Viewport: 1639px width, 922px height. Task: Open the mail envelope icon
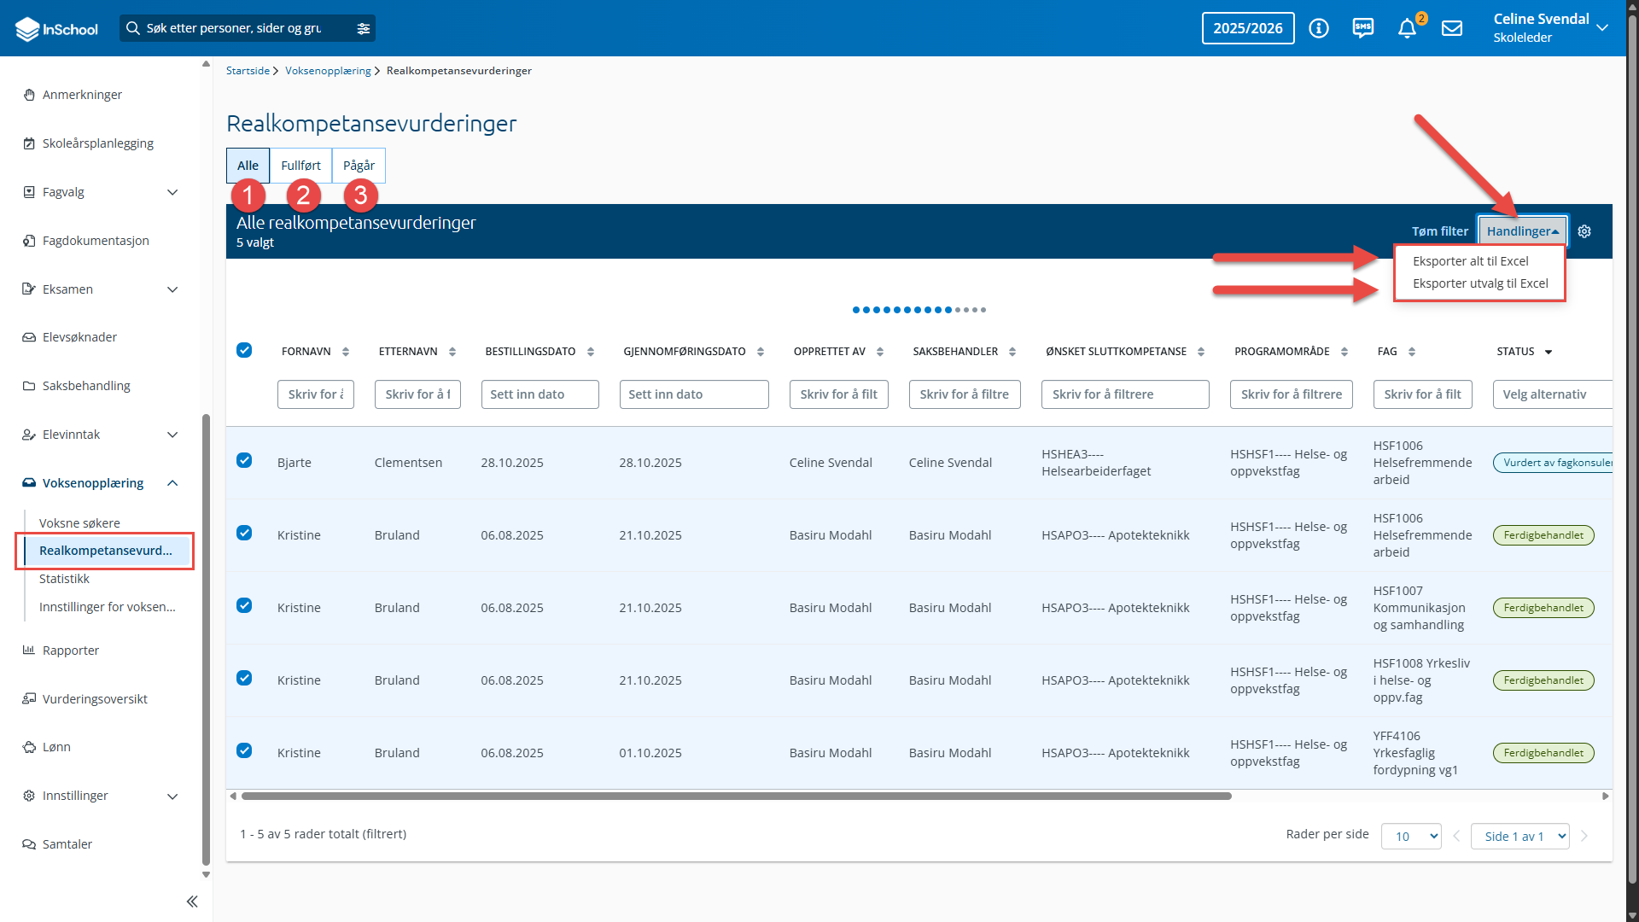(1452, 28)
